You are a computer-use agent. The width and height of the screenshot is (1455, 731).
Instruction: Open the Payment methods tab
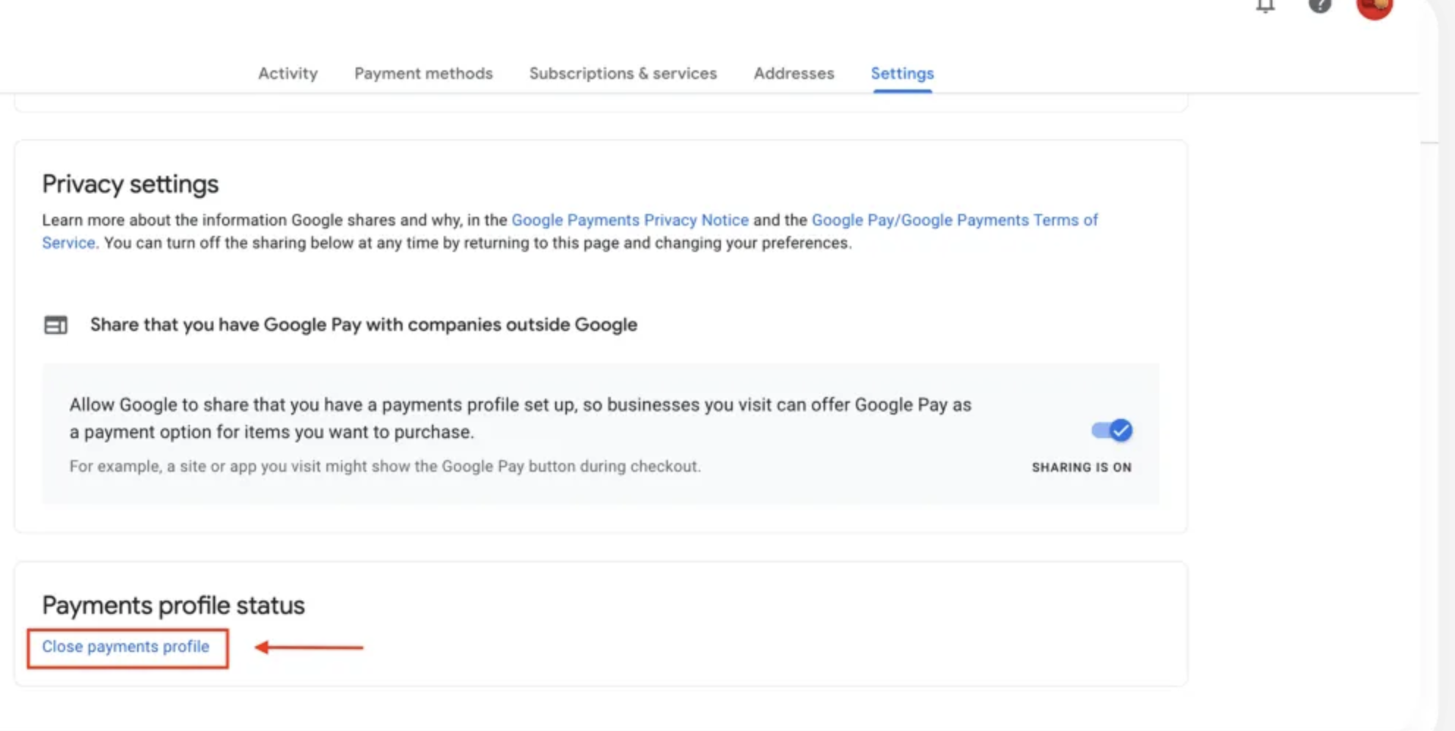423,73
